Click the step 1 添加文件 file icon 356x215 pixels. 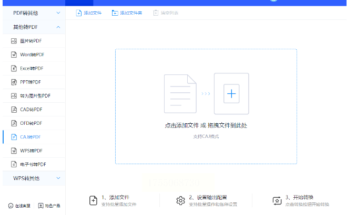click(x=93, y=200)
